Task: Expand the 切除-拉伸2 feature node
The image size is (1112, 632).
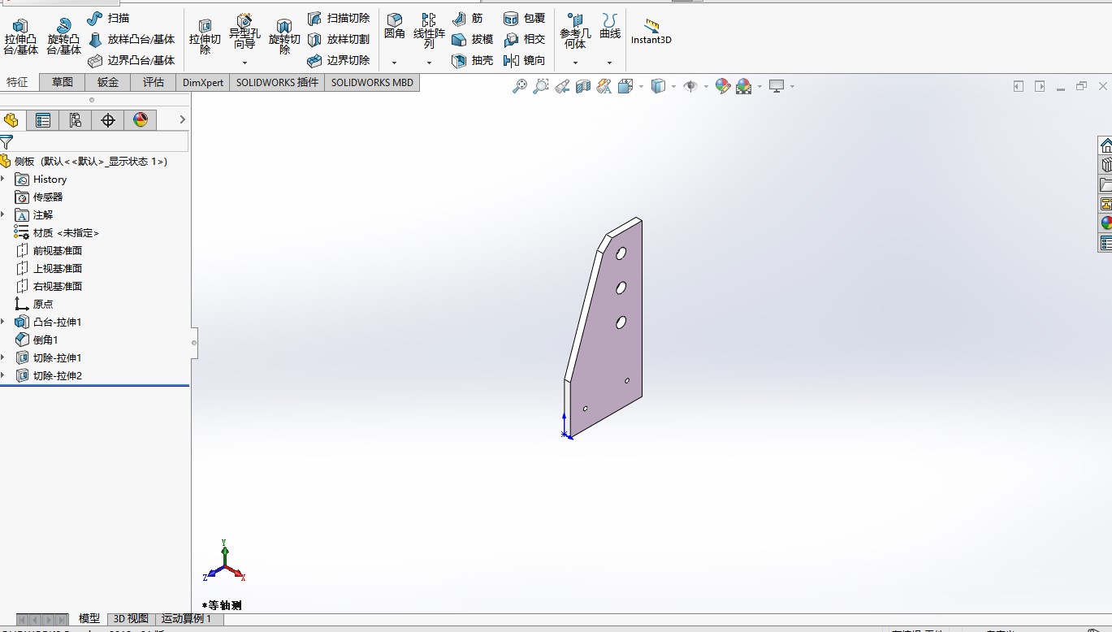Action: tap(3, 375)
